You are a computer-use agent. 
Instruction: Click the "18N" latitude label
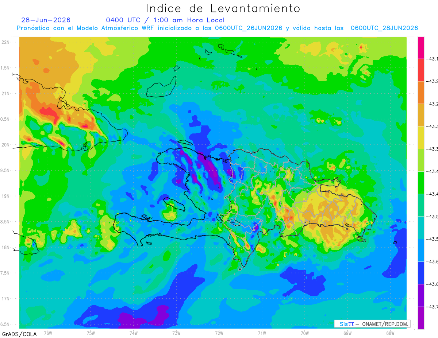[x=6, y=248]
